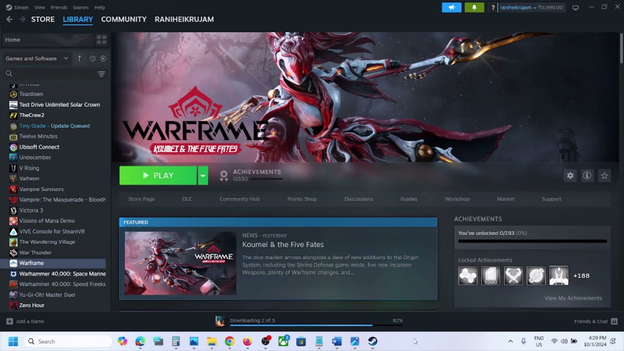Open Warframe Store Page link
The height and width of the screenshot is (351, 624).
[141, 199]
